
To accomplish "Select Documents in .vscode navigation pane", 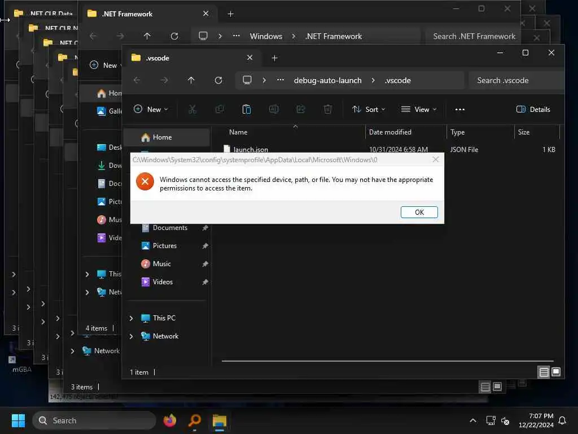I will tap(170, 228).
